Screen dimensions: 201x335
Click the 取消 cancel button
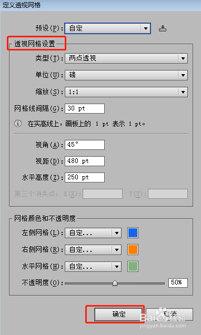click(169, 314)
